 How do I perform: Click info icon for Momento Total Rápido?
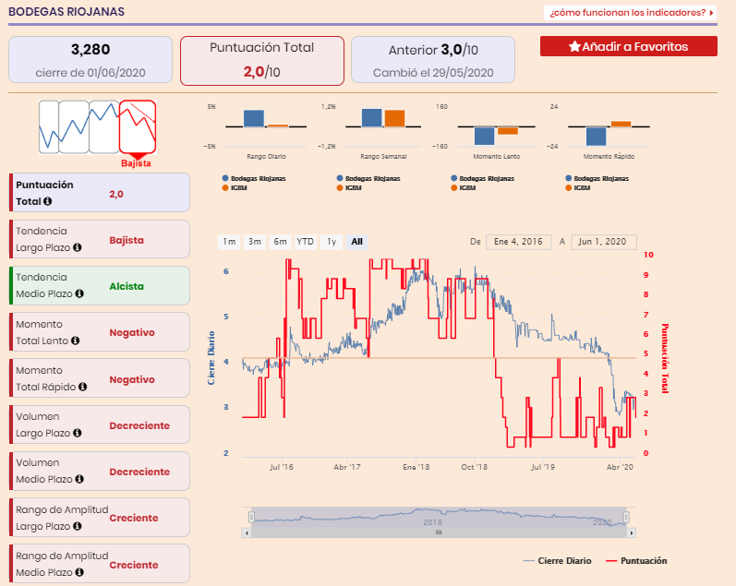coord(82,387)
